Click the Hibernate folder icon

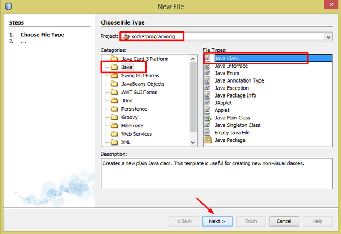click(x=115, y=125)
